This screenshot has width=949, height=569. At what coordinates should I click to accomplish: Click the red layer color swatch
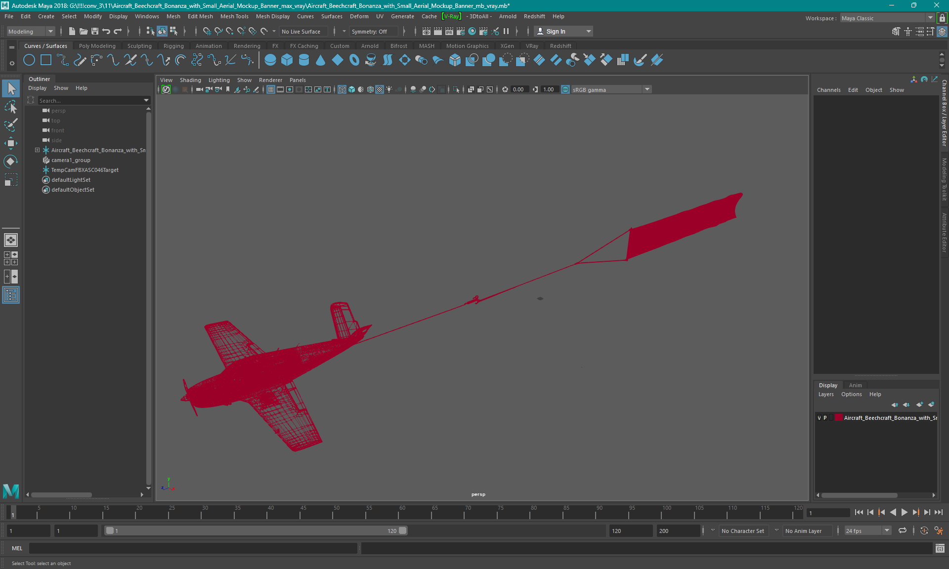click(x=839, y=418)
